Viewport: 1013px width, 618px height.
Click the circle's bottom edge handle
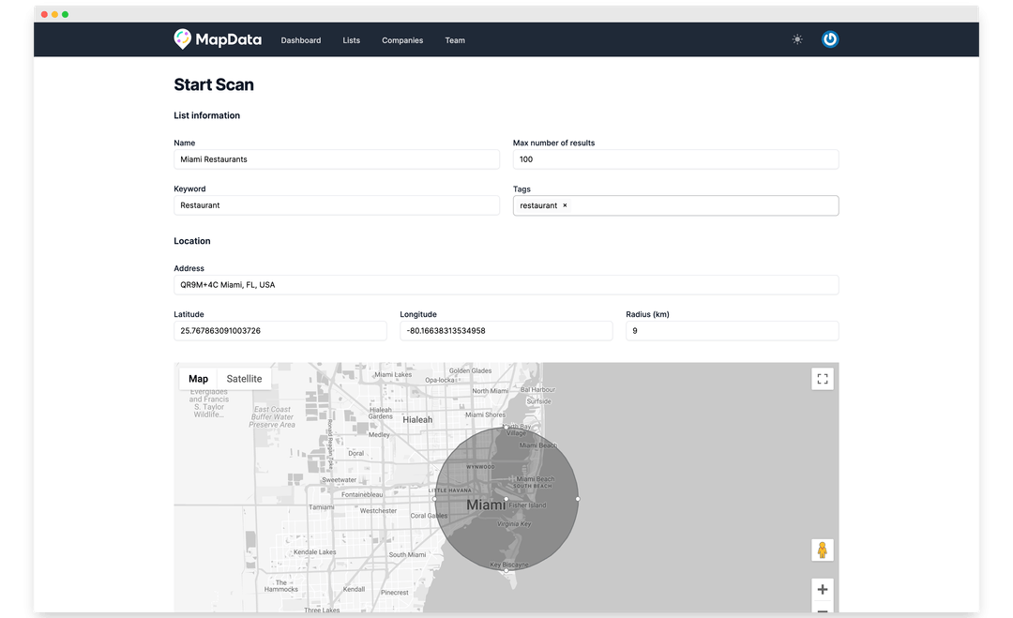[x=506, y=570]
